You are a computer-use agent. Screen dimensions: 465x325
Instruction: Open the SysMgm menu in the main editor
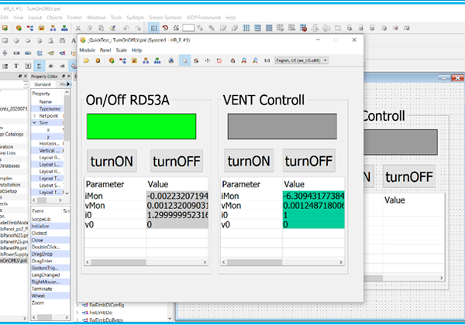click(x=135, y=18)
